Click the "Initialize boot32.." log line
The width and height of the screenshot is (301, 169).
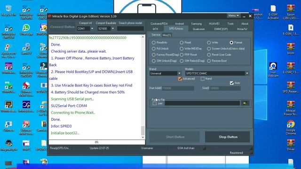(x=65, y=133)
